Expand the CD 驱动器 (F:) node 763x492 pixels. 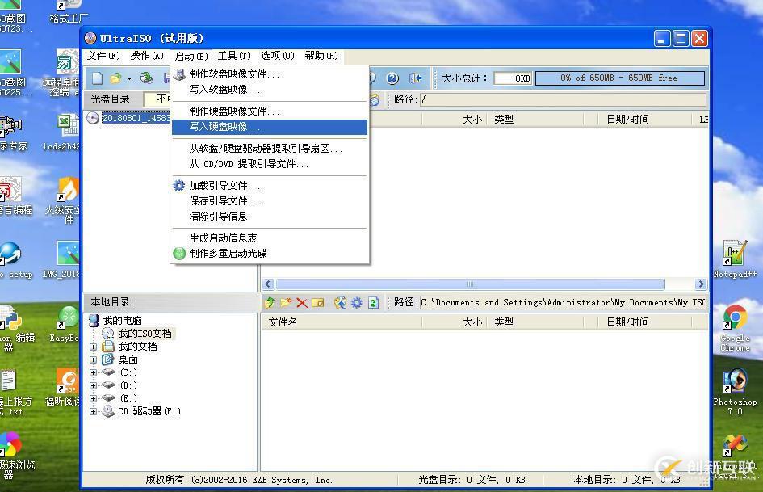pyautogui.click(x=93, y=412)
